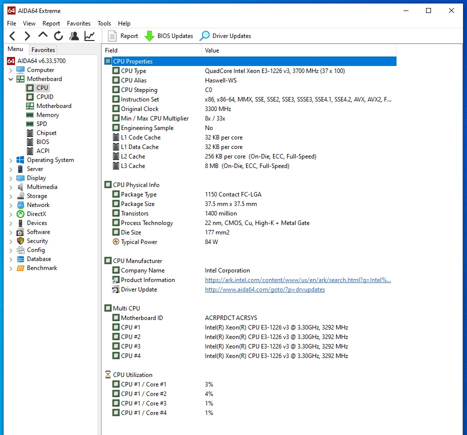Open the Favorites menu
Screen dimensions: 467x435
coord(78,23)
